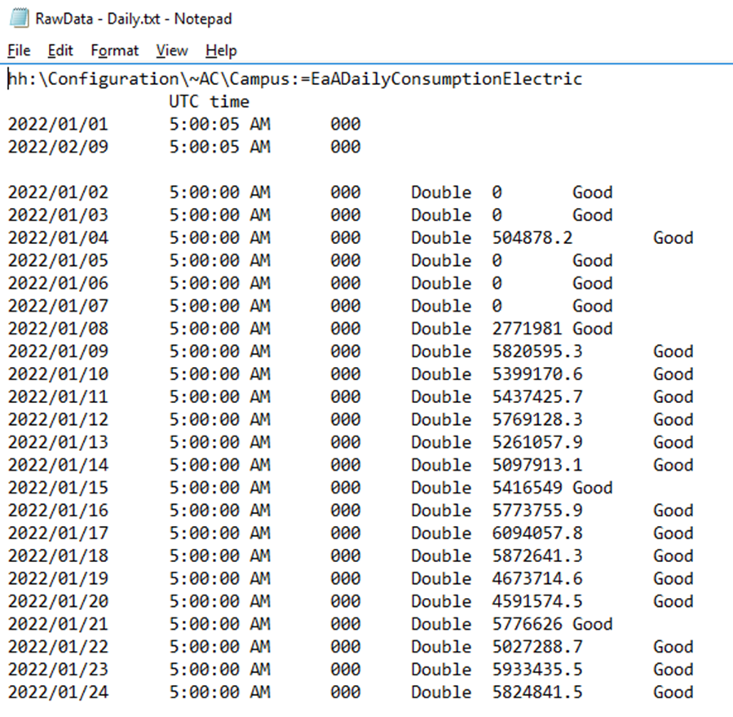The image size is (733, 717).
Task: Click the value 5027288.7
Action: [x=537, y=647]
